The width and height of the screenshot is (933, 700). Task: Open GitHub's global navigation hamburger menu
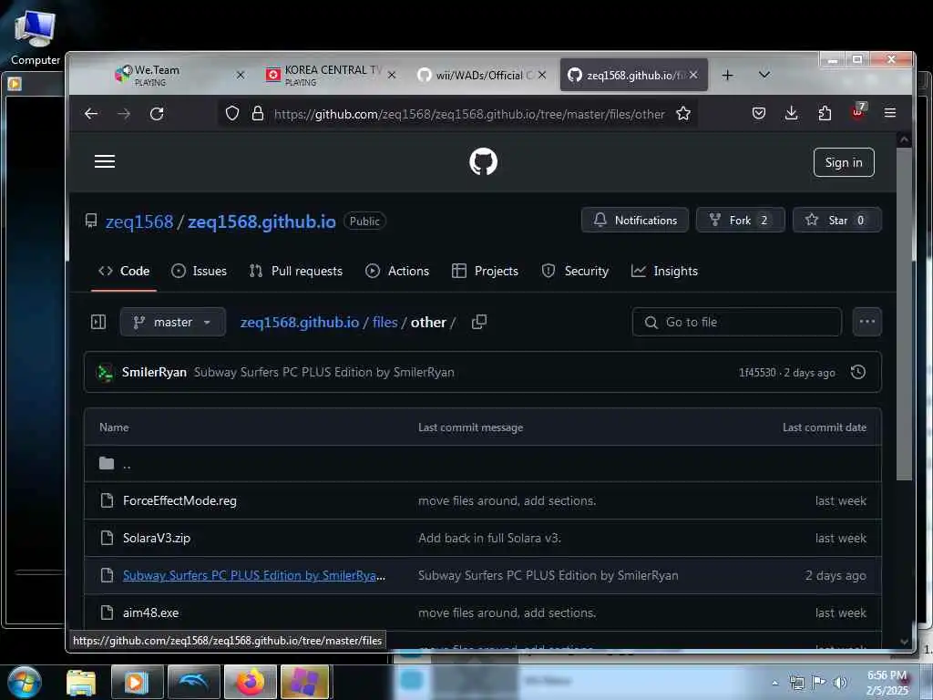click(x=105, y=162)
